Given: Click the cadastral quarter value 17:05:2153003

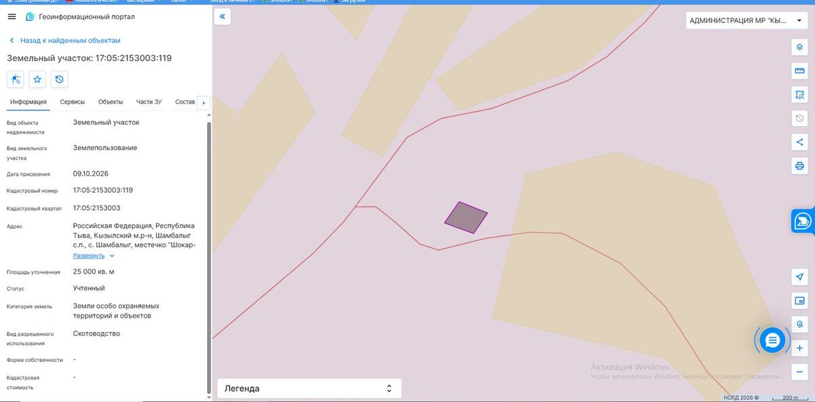Looking at the screenshot, I should coord(96,208).
